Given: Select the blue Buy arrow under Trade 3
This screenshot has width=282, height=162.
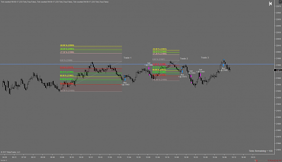Looking at the screenshot, I should click(x=223, y=65).
